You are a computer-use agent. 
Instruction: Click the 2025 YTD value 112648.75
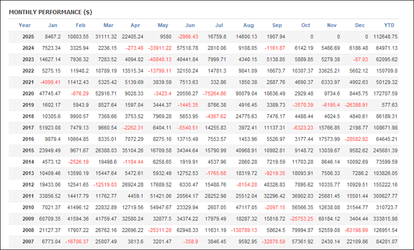[x=386, y=37]
